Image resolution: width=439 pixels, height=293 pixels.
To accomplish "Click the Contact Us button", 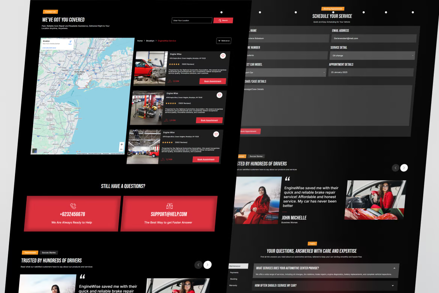I will click(50, 12).
